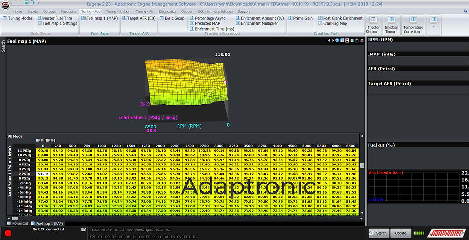Click the red record indicator at bottom left
The image size is (469, 240).
[x=8, y=234]
